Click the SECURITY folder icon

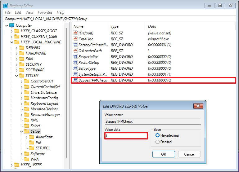22,64
